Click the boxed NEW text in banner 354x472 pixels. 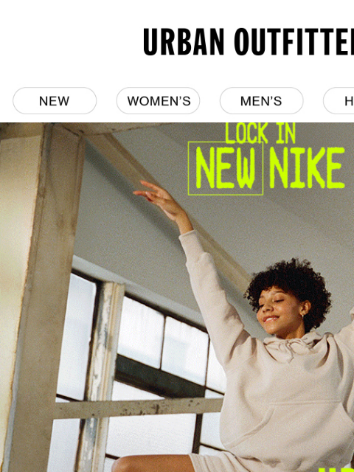pyautogui.click(x=226, y=168)
